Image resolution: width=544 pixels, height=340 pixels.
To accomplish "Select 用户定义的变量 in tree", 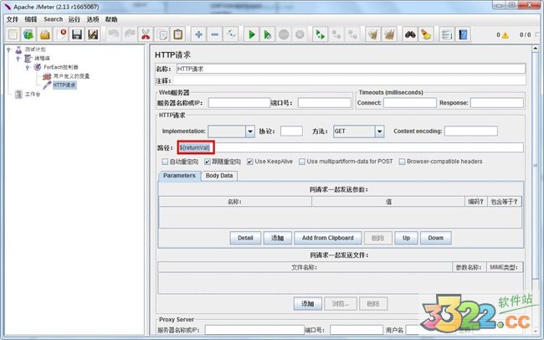I will [x=71, y=76].
